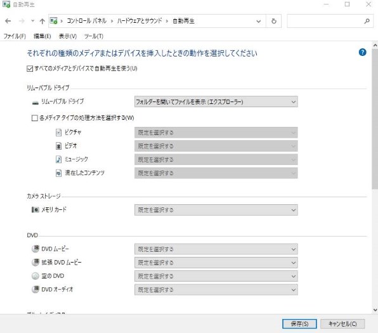
Task: Click the Forward navigation arrow
Action: (22, 21)
